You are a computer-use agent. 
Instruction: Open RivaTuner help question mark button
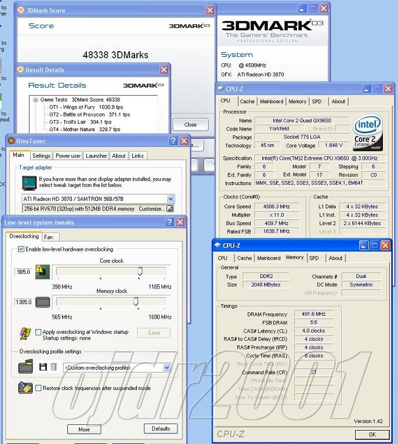(173, 140)
